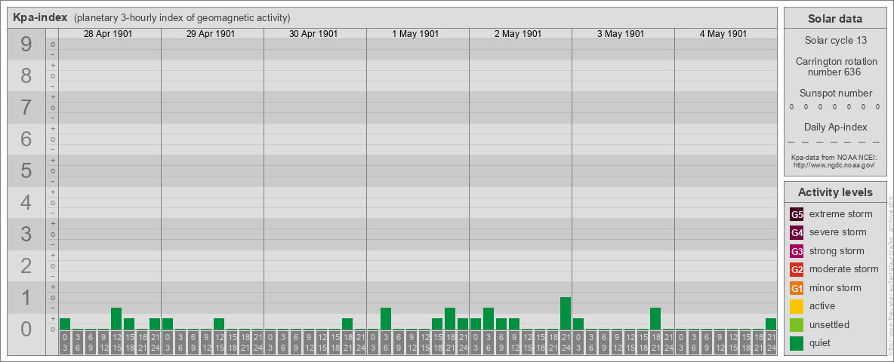Image resolution: width=894 pixels, height=362 pixels.
Task: Click the Kp scale number 0
Action: (26, 329)
